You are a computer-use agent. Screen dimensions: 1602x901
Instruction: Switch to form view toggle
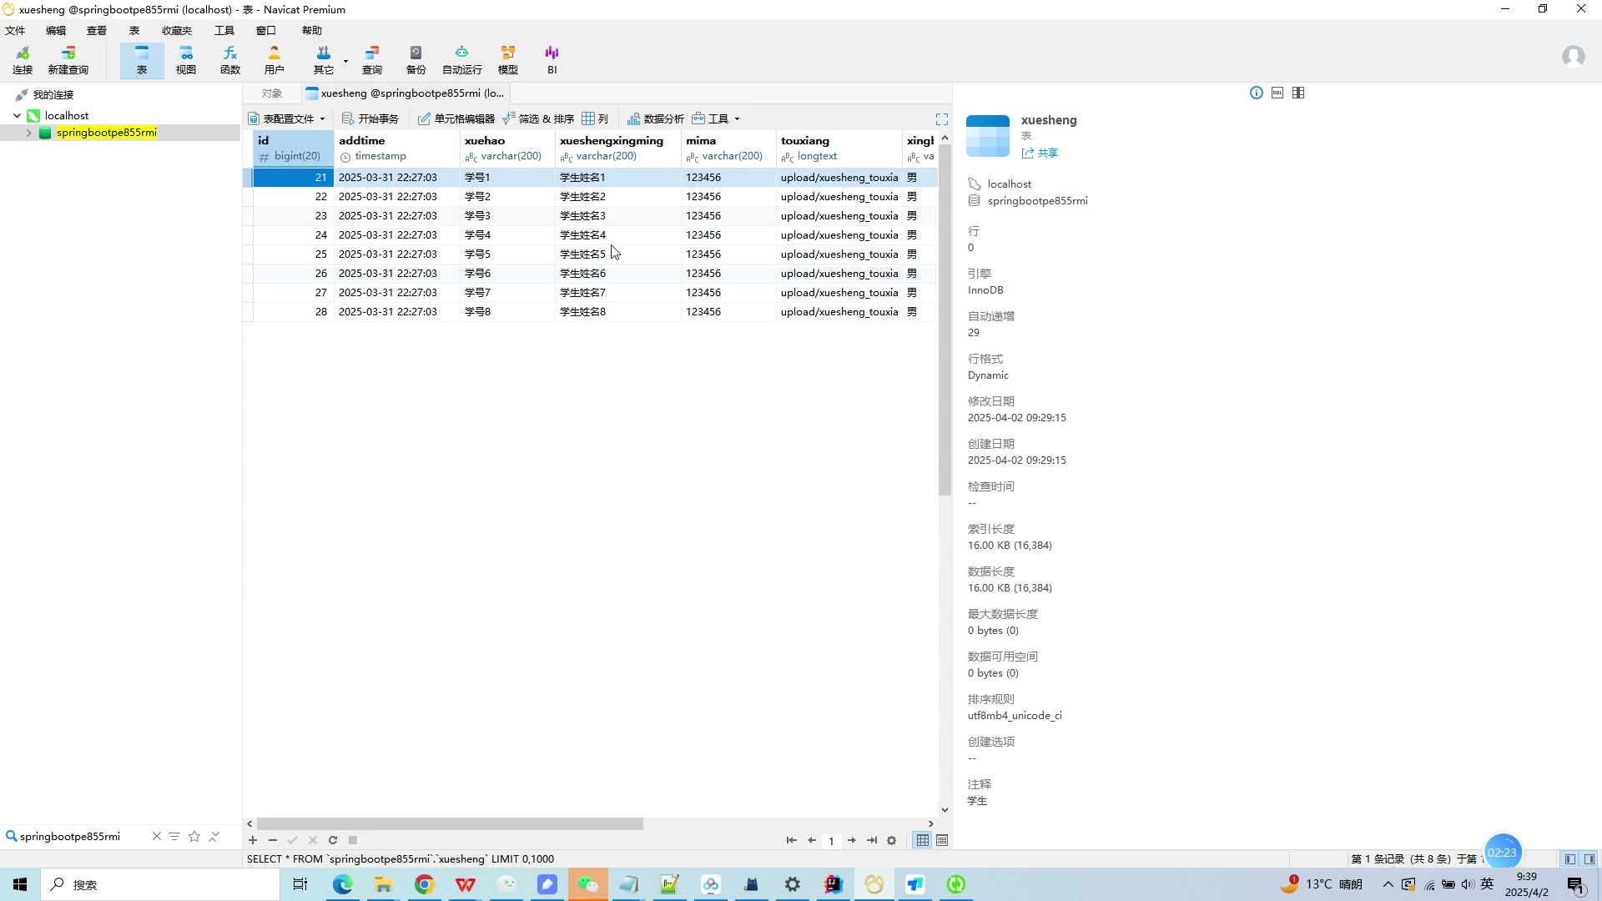[942, 840]
